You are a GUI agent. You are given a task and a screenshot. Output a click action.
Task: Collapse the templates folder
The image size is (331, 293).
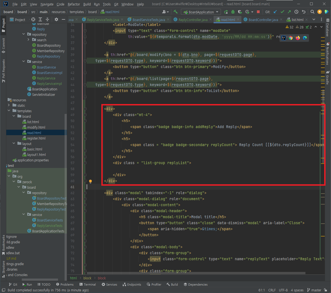tap(9, 111)
